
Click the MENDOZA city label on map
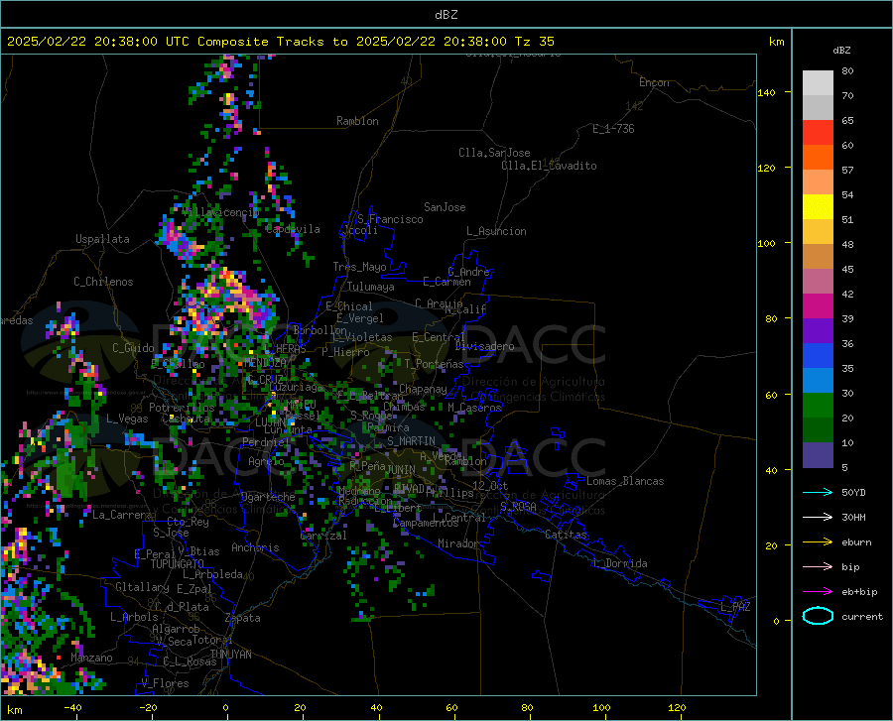coord(265,363)
